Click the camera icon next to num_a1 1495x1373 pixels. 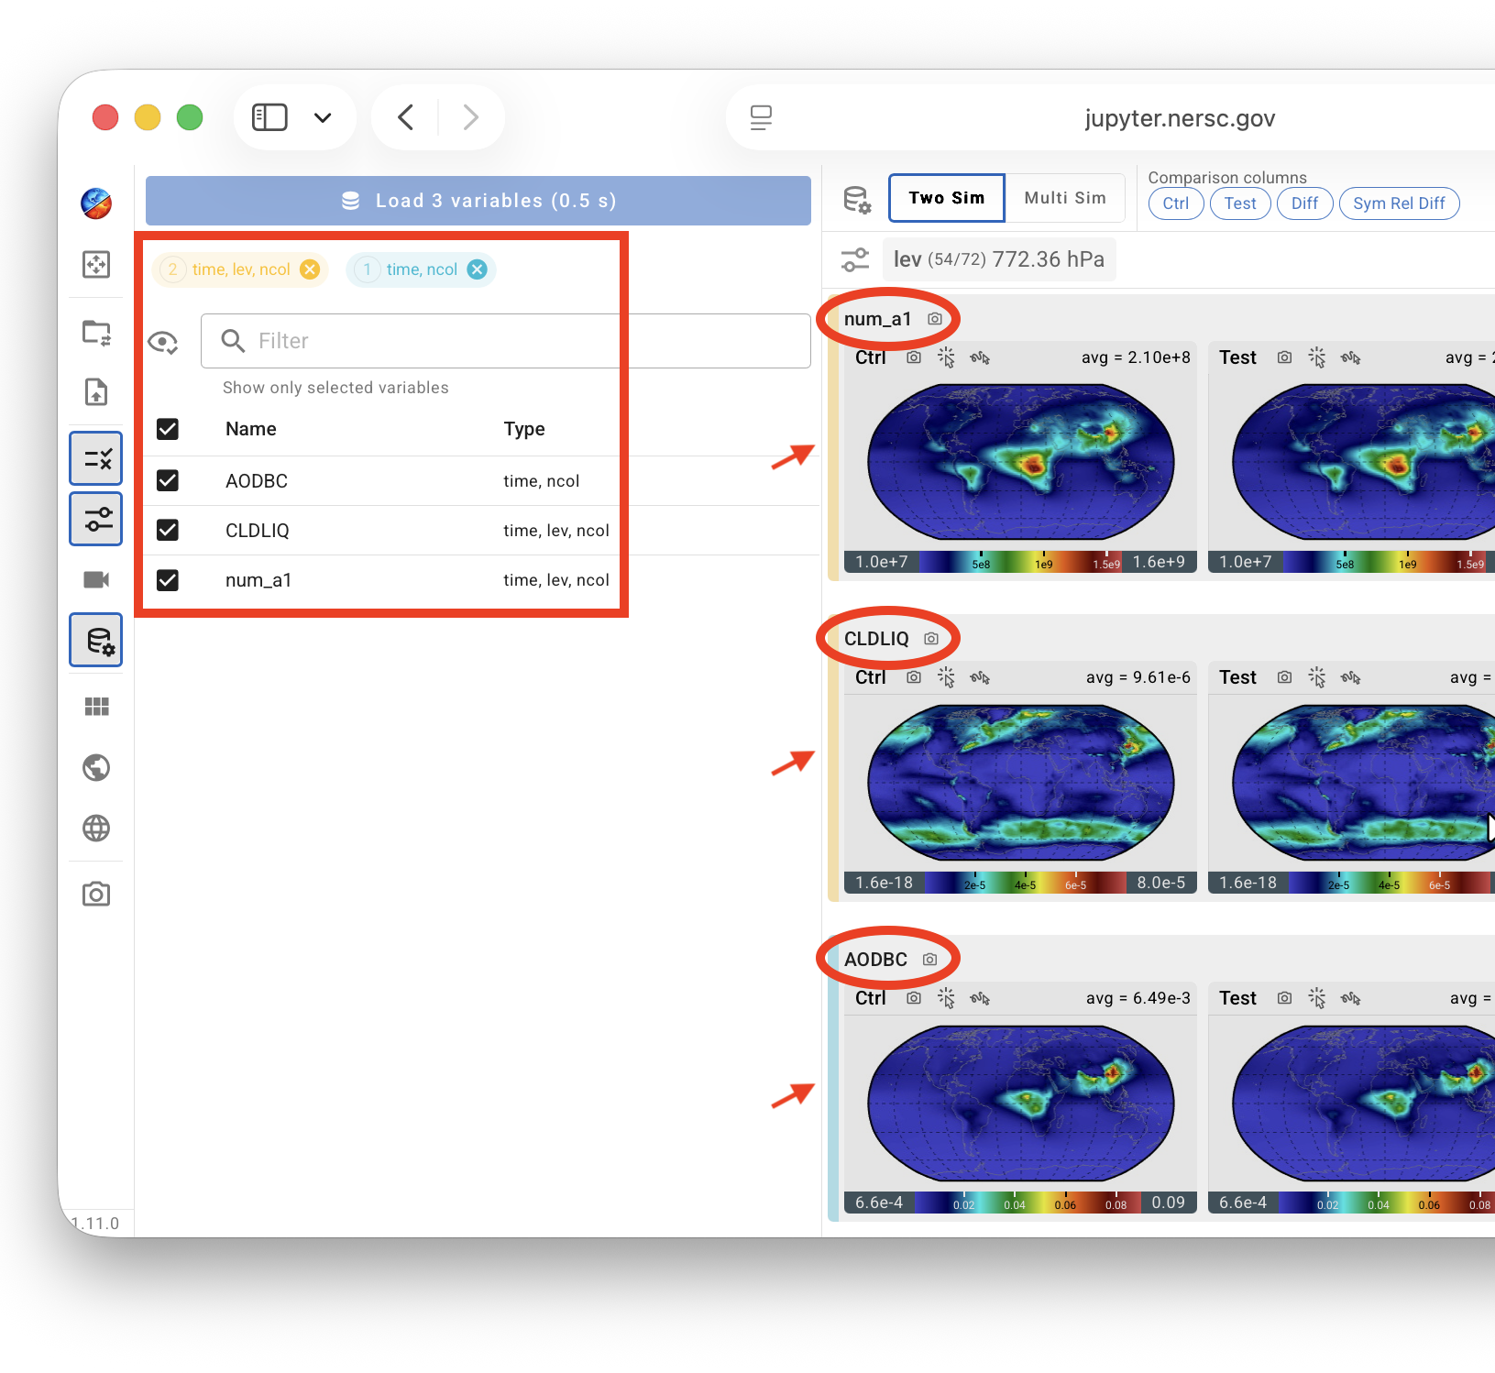(x=935, y=319)
